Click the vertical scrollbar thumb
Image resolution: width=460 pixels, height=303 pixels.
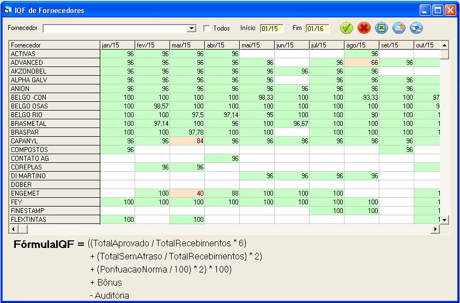pos(444,54)
